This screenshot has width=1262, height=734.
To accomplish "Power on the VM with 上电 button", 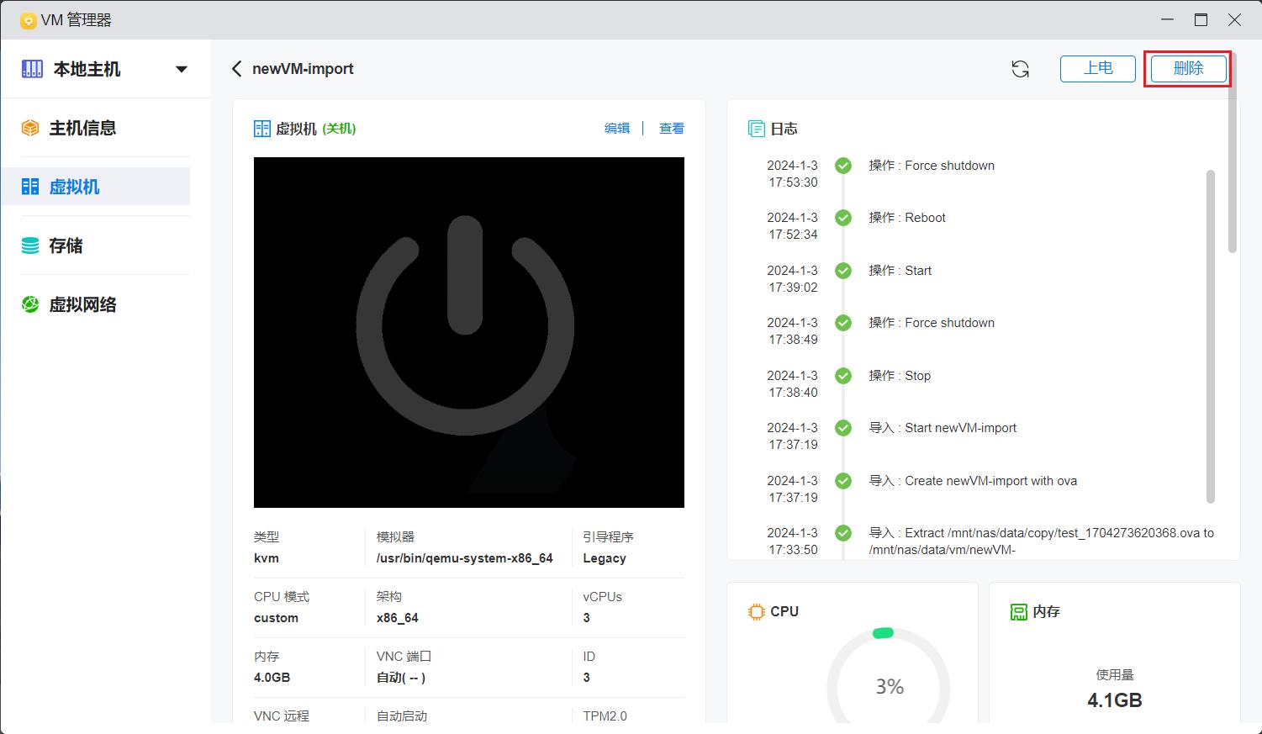I will [x=1098, y=68].
